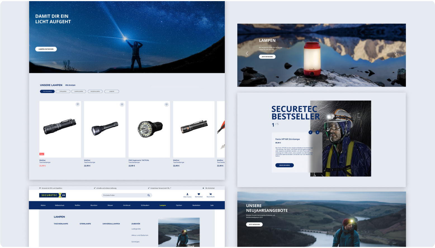Toggle wishlist heart on second Walther flashlight
This screenshot has width=435, height=248.
click(x=122, y=104)
